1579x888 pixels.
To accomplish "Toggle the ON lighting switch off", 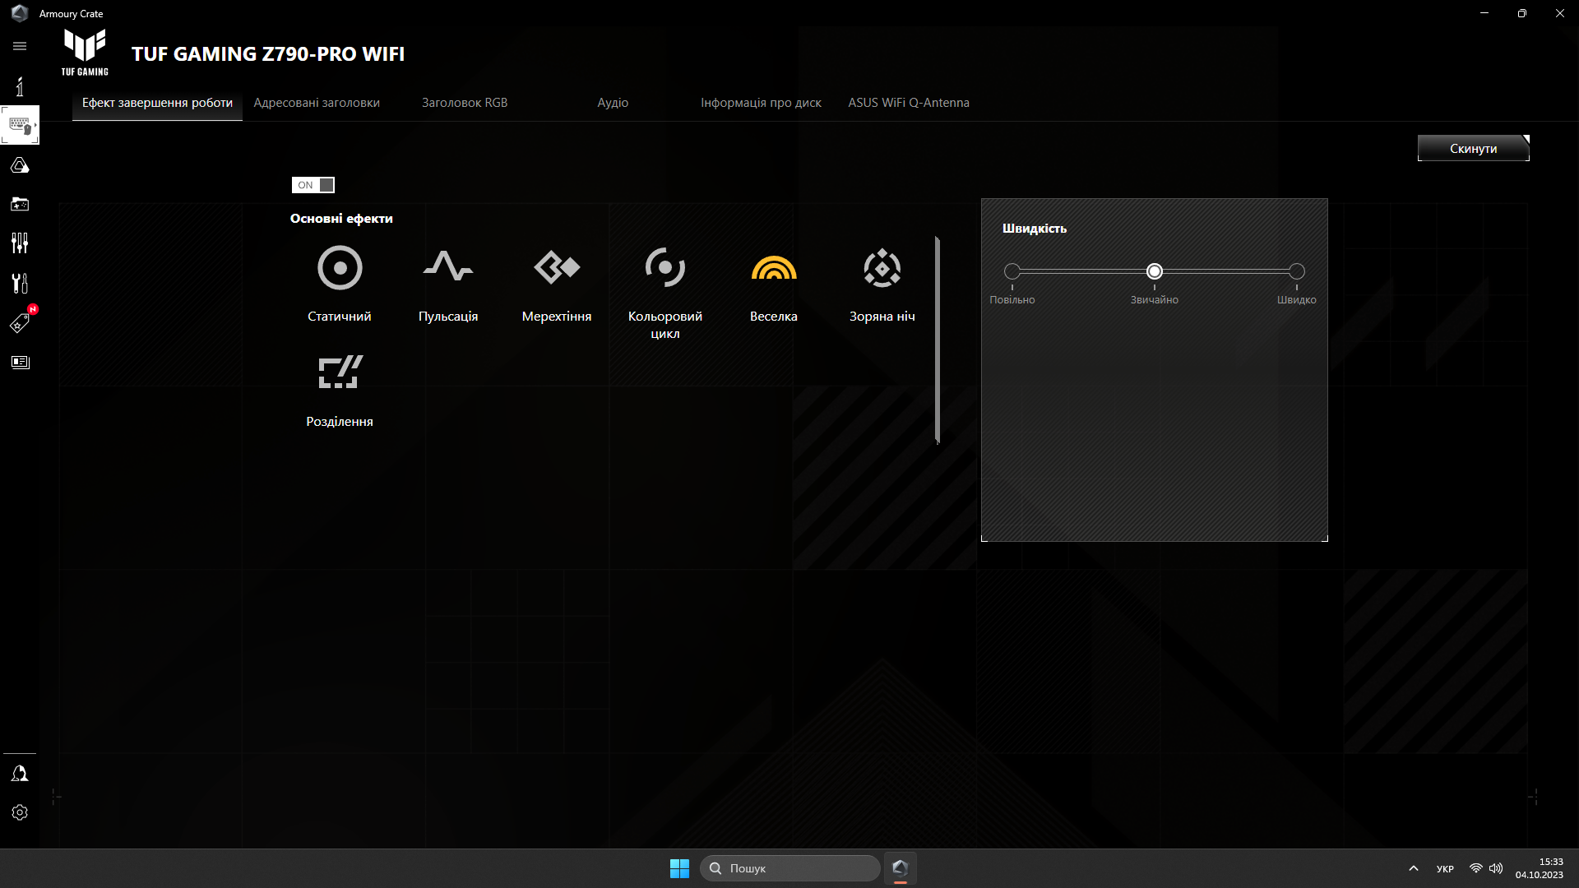I will [x=313, y=185].
